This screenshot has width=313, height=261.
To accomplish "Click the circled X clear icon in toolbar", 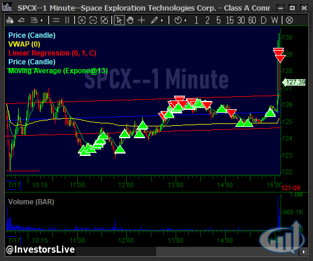I will pos(289,21).
